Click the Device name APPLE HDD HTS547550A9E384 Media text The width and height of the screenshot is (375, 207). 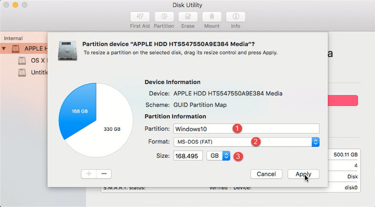228,93
